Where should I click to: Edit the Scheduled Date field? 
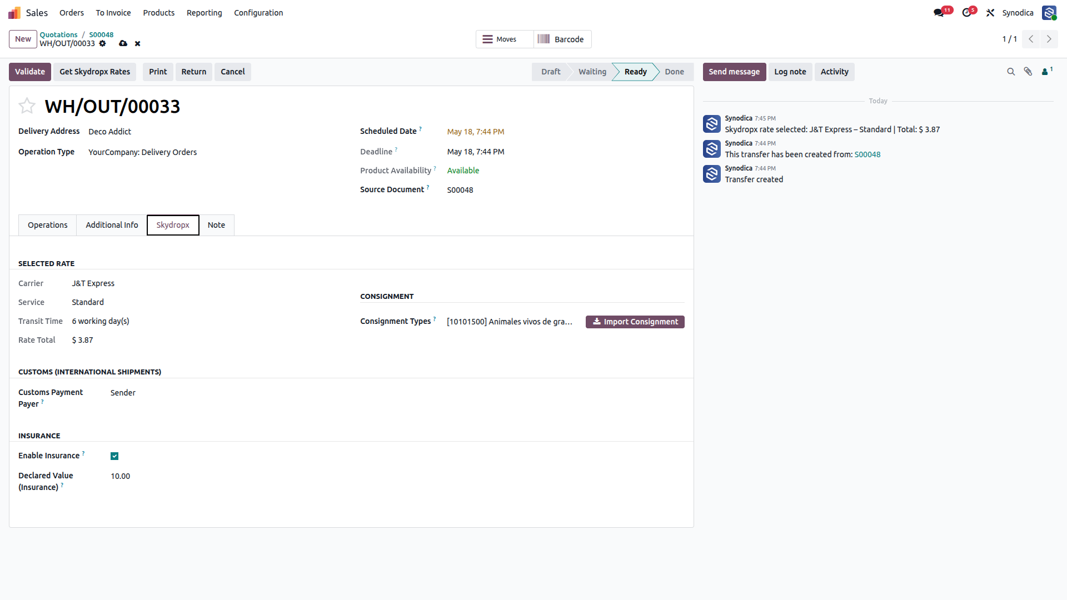(566, 132)
